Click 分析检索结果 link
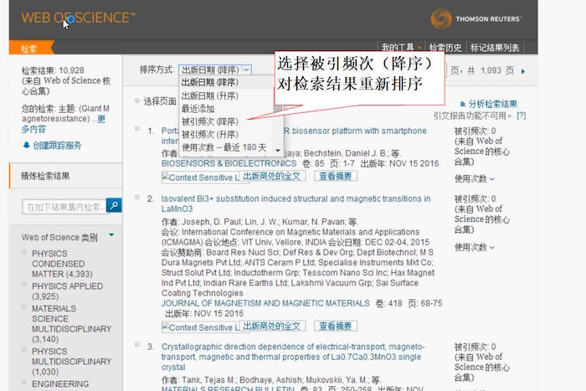 click(492, 105)
